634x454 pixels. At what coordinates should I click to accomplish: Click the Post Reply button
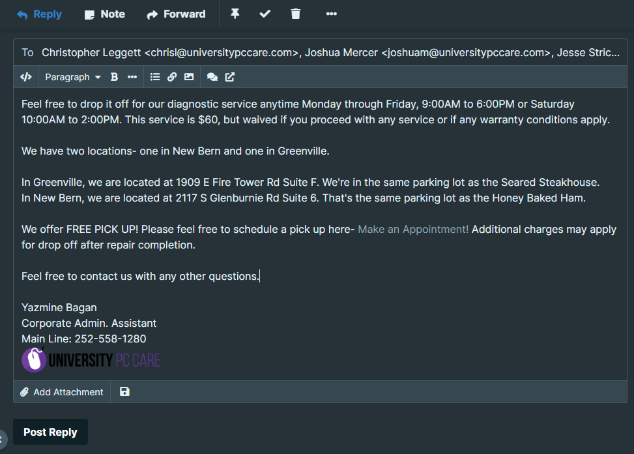(50, 432)
